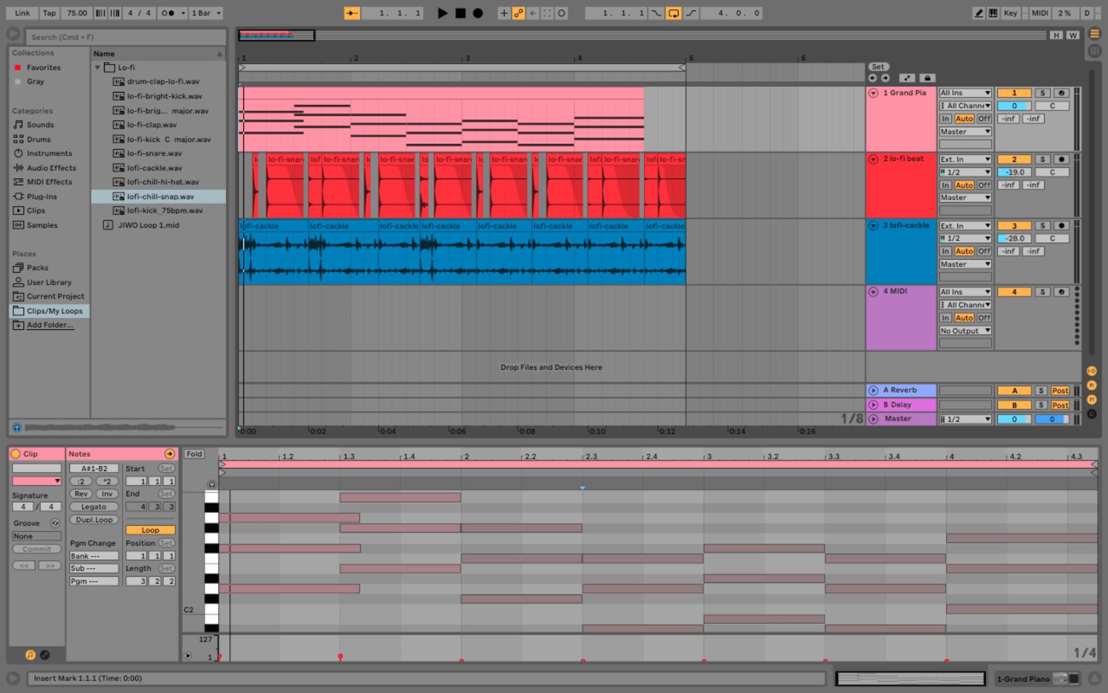The width and height of the screenshot is (1108, 693).
Task: Click the Legato button
Action: [x=93, y=507]
